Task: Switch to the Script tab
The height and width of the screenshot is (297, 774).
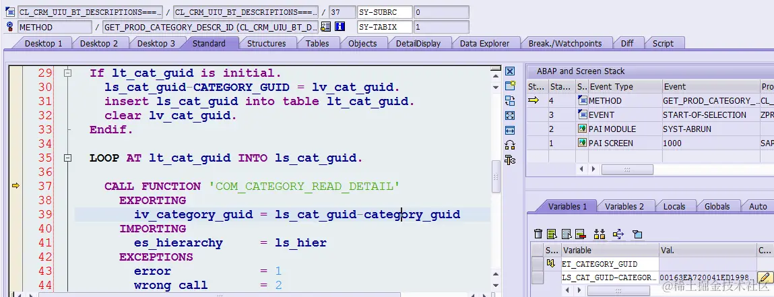Action: 663,43
